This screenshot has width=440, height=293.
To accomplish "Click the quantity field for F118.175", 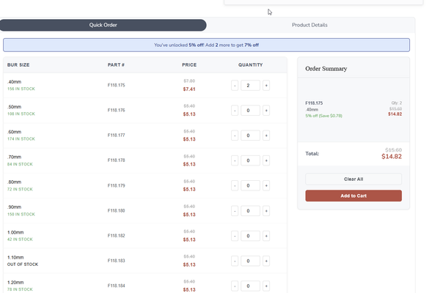I will pos(250,85).
